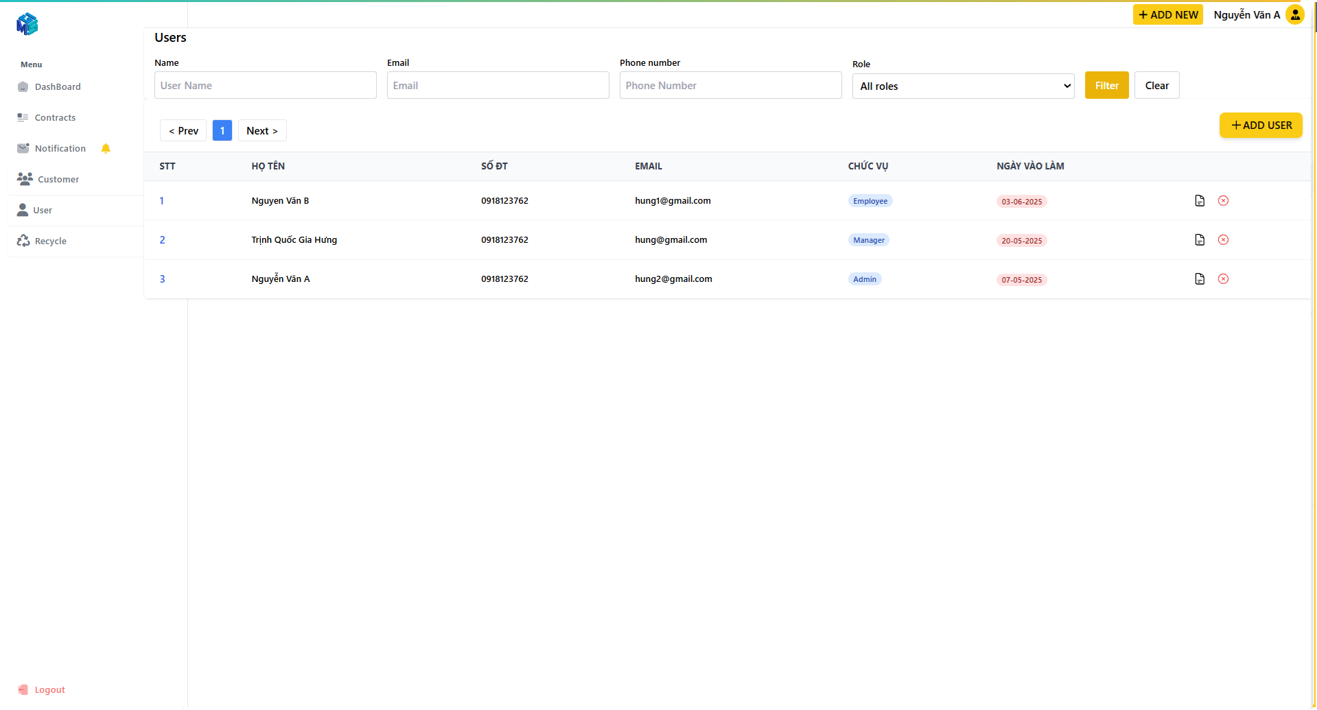This screenshot has width=1317, height=710.
Task: Delete user Trịnh Quốc Gia Hưng
Action: point(1223,240)
